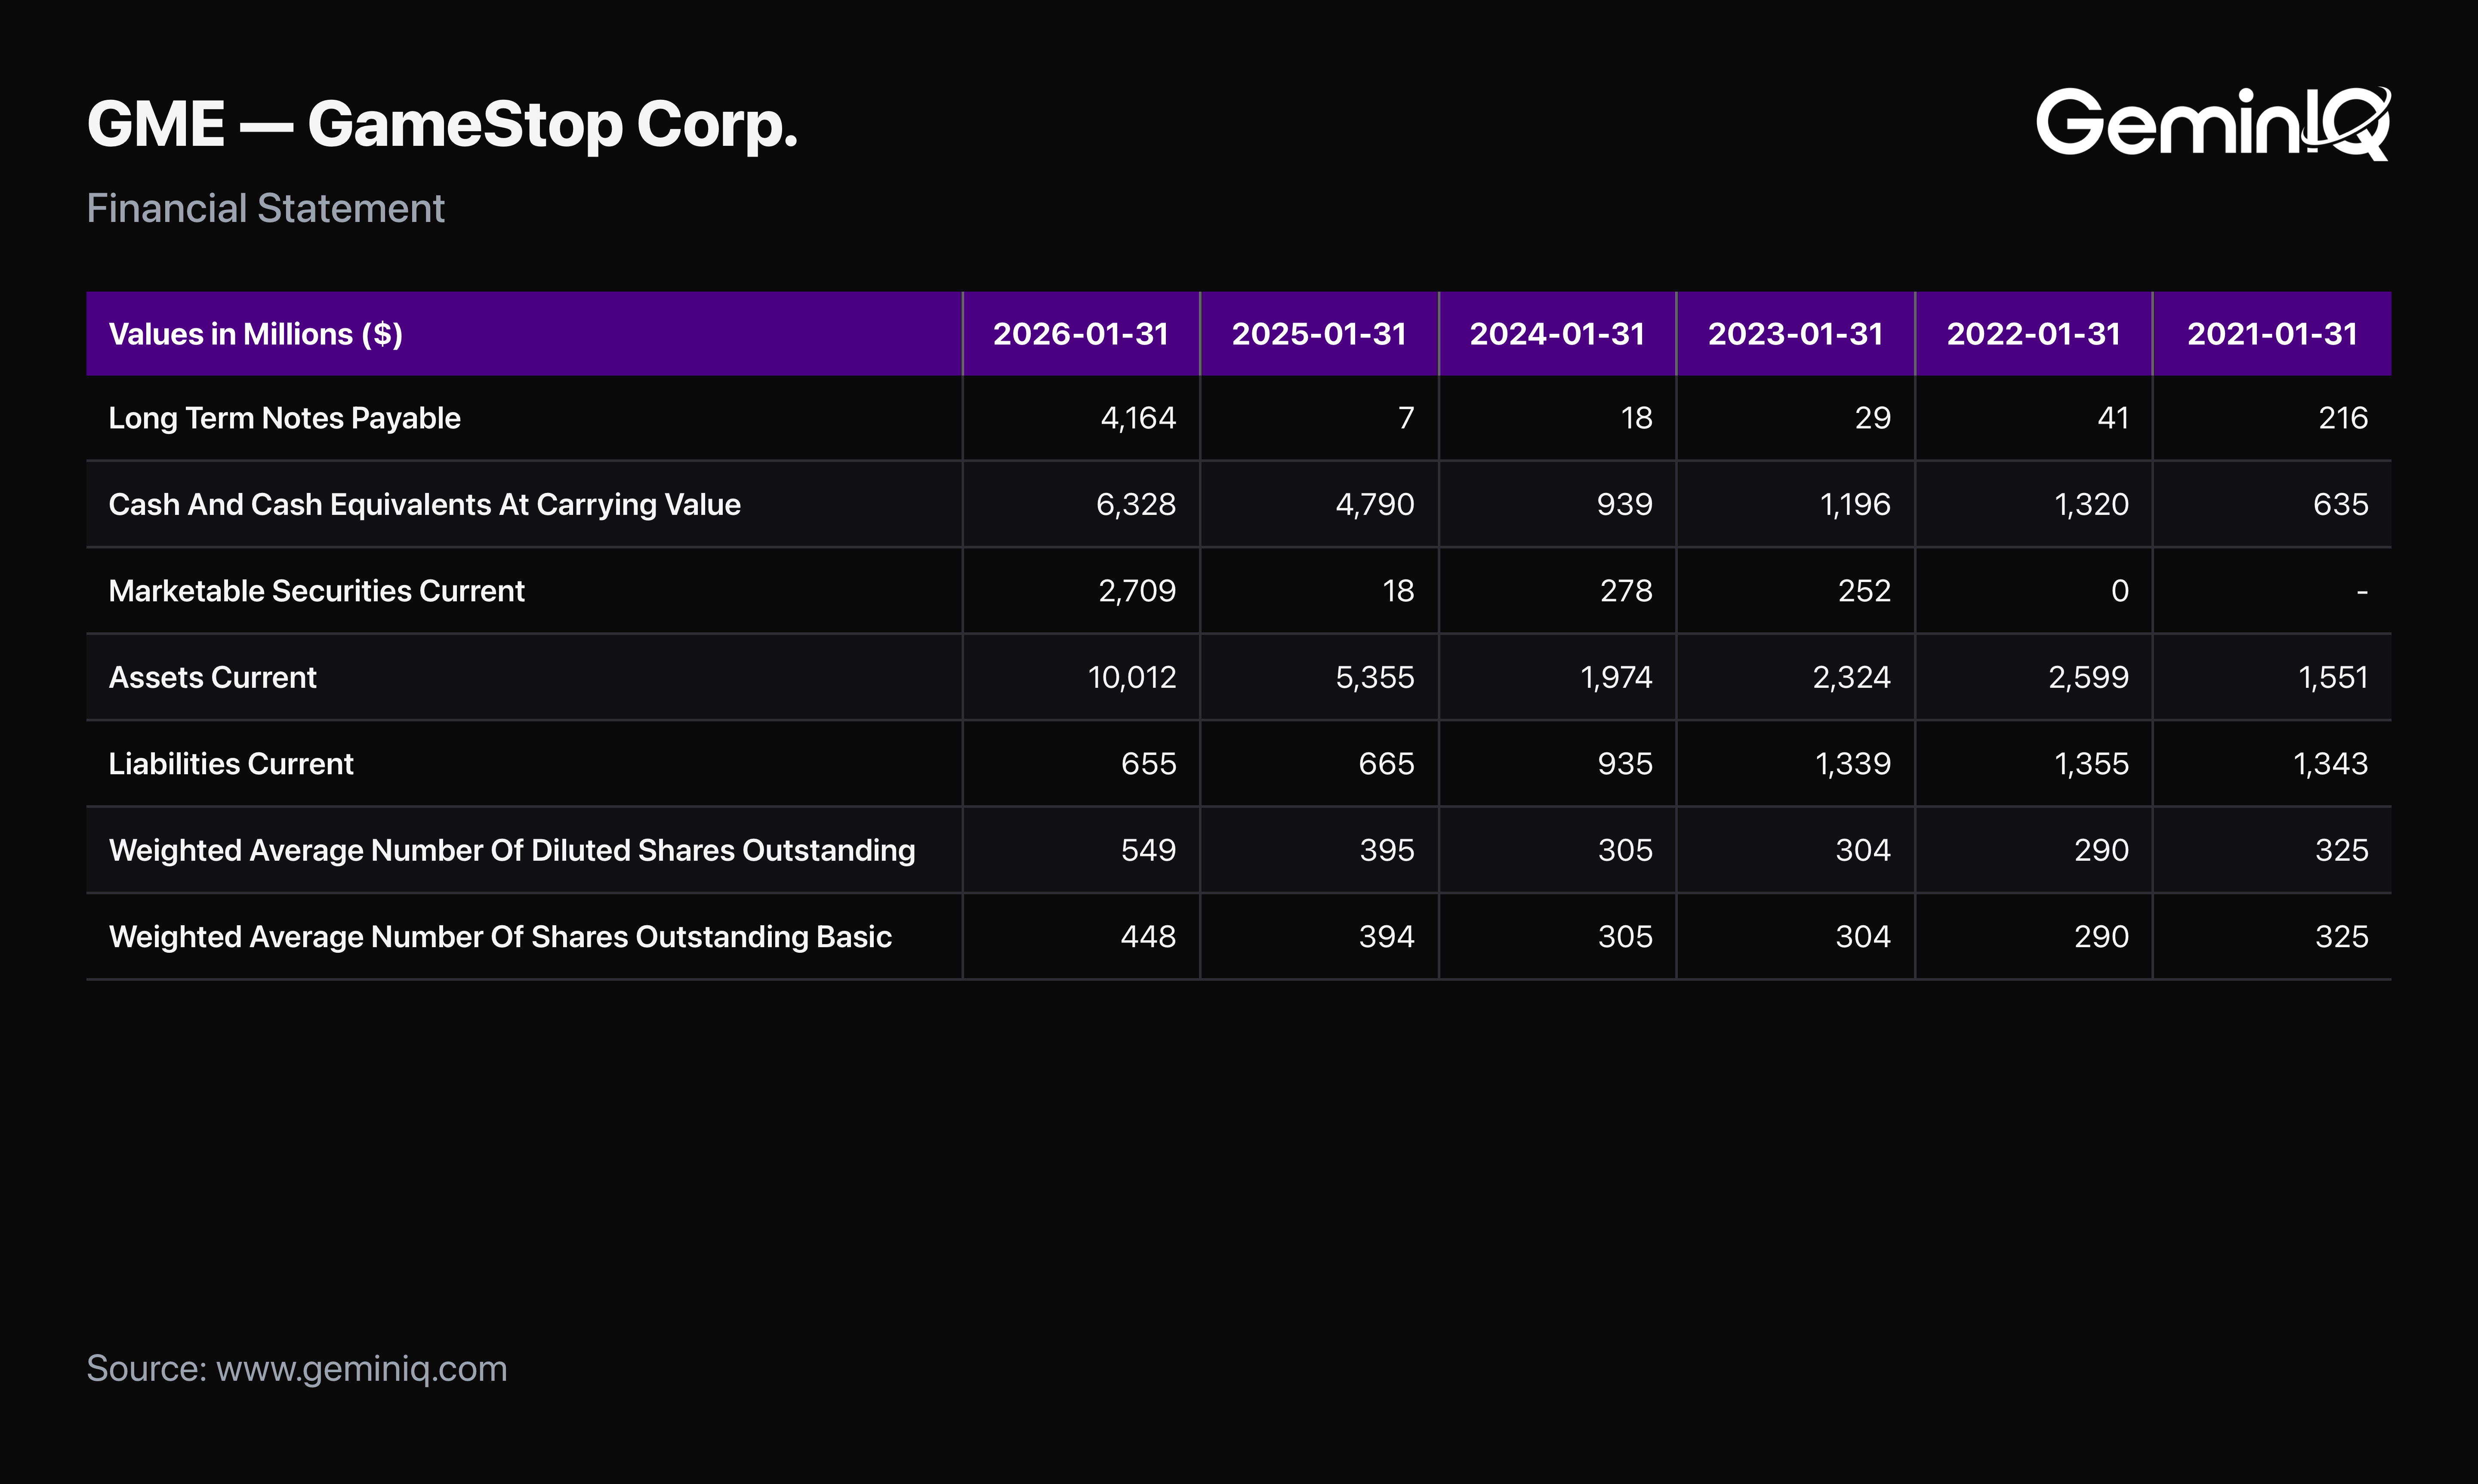Click the Assets Current value 2,599

tap(2089, 678)
